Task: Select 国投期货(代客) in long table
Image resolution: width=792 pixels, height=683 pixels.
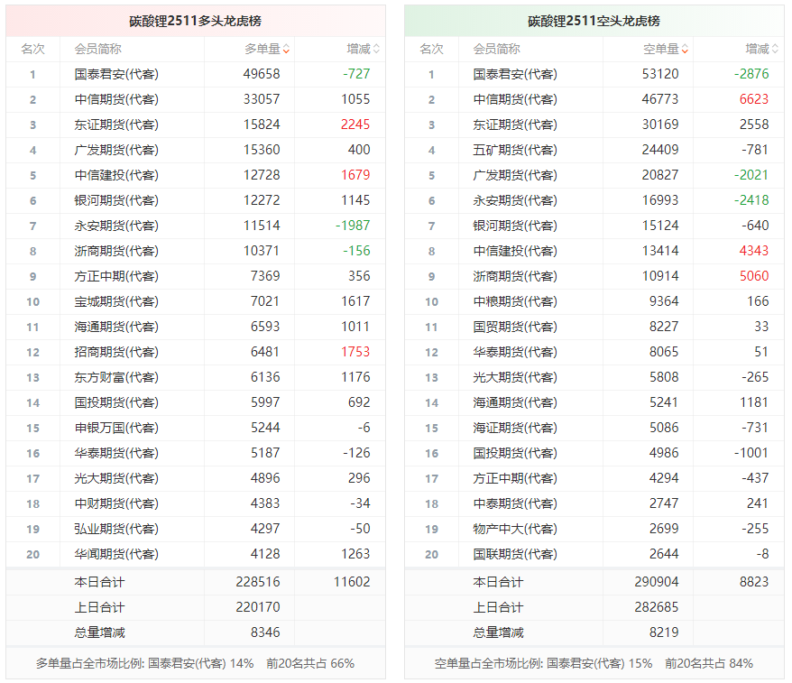Action: [x=116, y=402]
